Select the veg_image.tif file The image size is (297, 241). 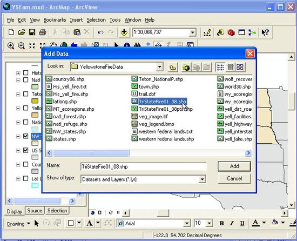pyautogui.click(x=150, y=117)
